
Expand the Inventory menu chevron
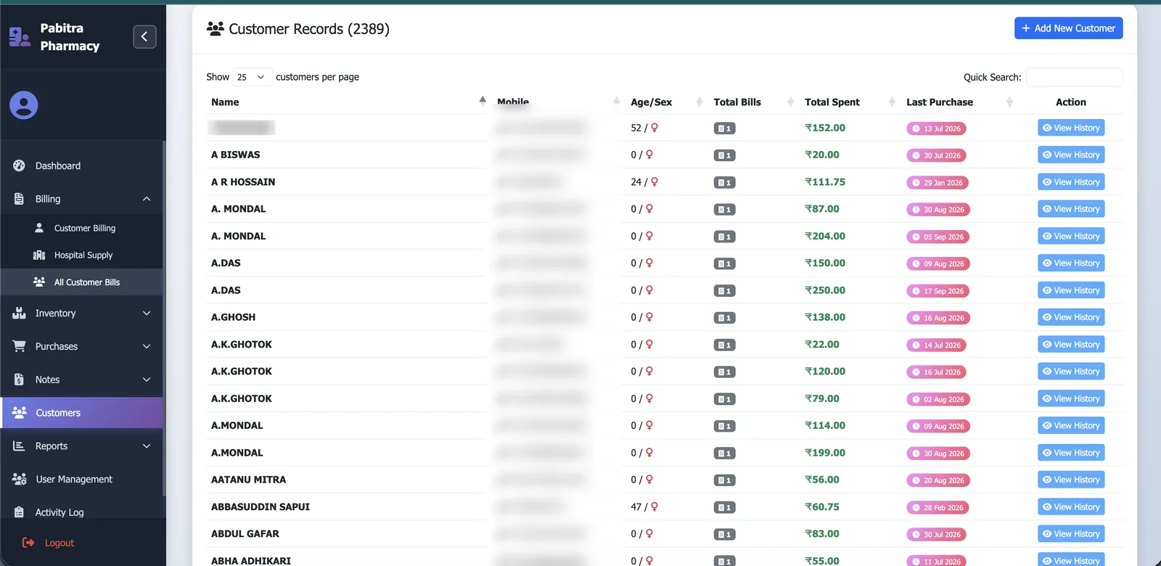tap(147, 313)
